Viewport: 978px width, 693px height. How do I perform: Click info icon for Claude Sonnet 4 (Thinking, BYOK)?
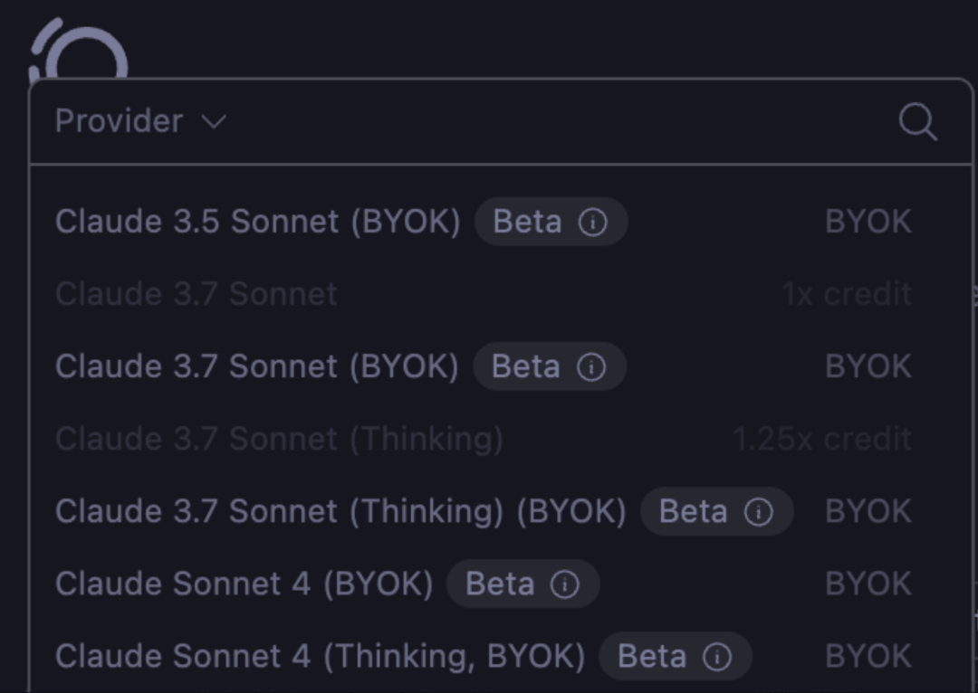click(717, 657)
